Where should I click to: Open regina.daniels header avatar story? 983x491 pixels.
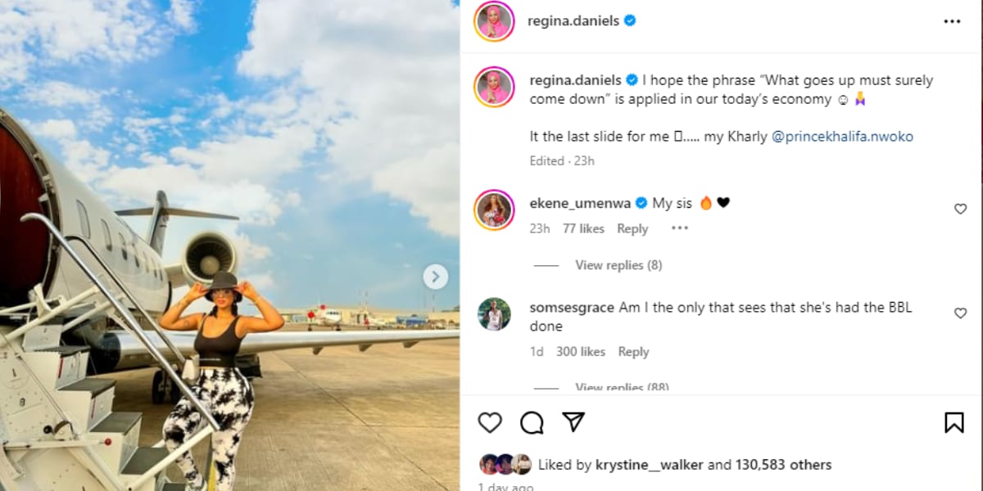(x=494, y=21)
